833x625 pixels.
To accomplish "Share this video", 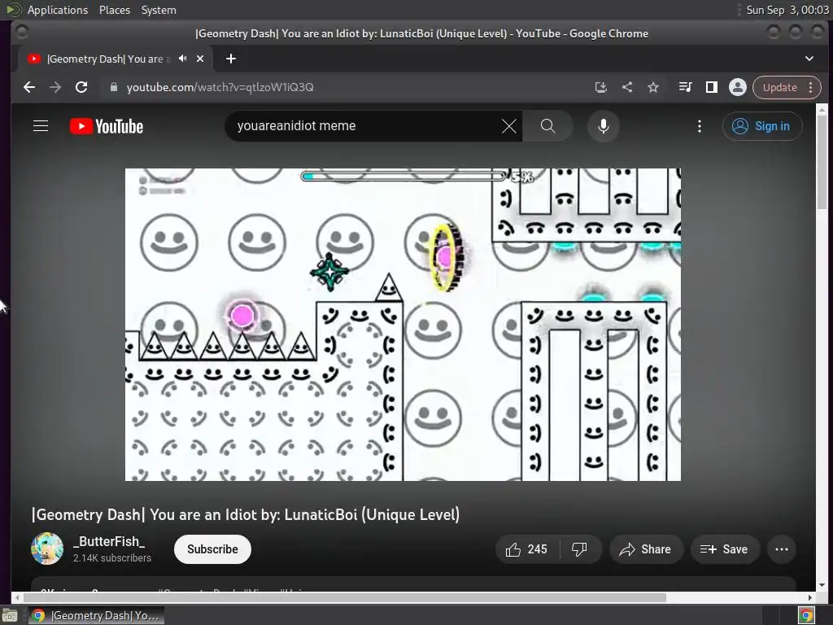I will pyautogui.click(x=645, y=549).
